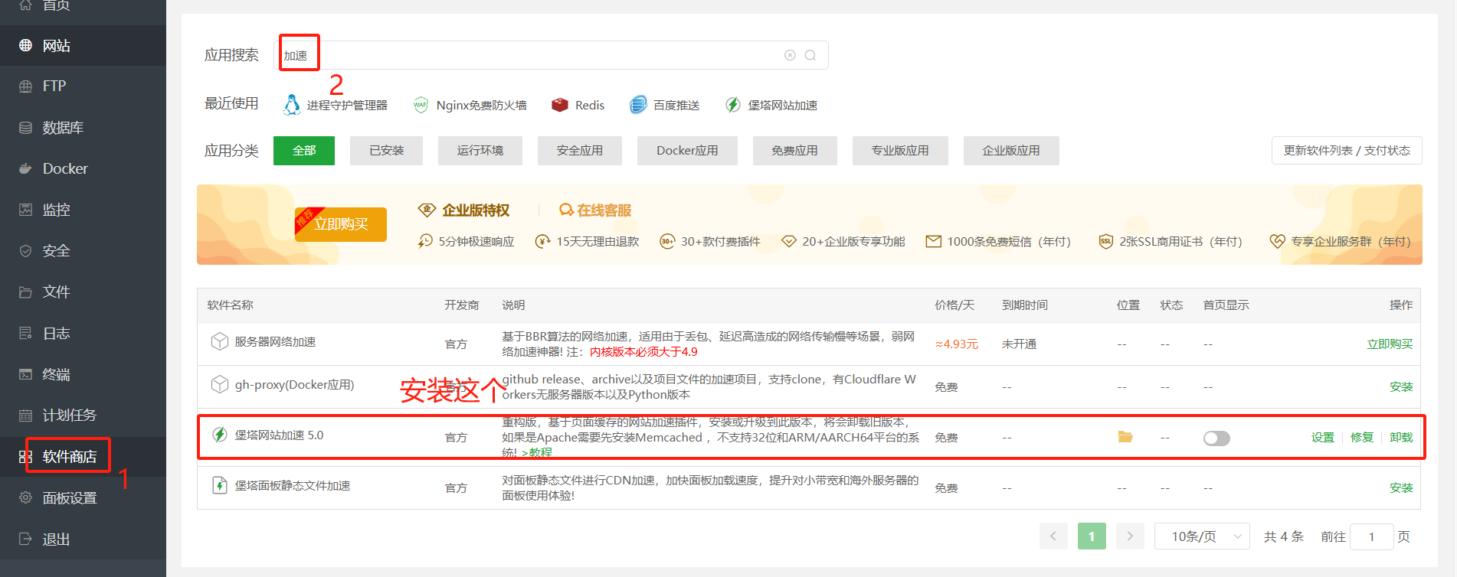The height and width of the screenshot is (577, 1457).
Task: Select the 免费应用 category tab
Action: (x=794, y=151)
